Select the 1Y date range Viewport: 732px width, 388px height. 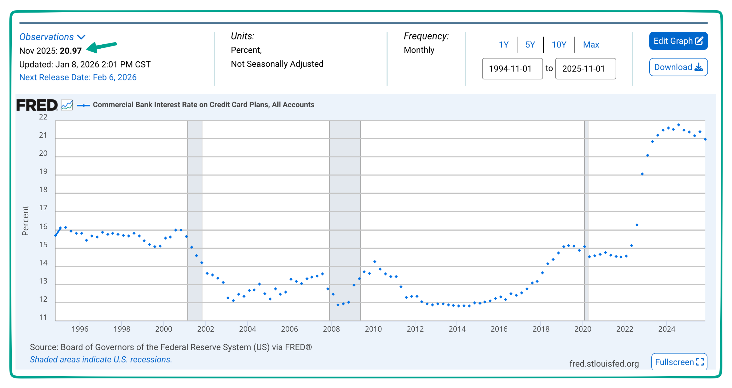click(504, 44)
